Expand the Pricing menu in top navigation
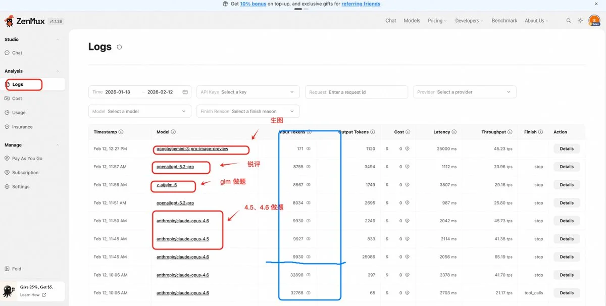Viewport: 606px width, 306px height. click(x=437, y=21)
